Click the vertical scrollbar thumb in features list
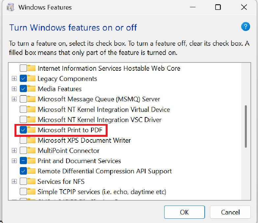This screenshot has height=223, width=258. pyautogui.click(x=246, y=126)
